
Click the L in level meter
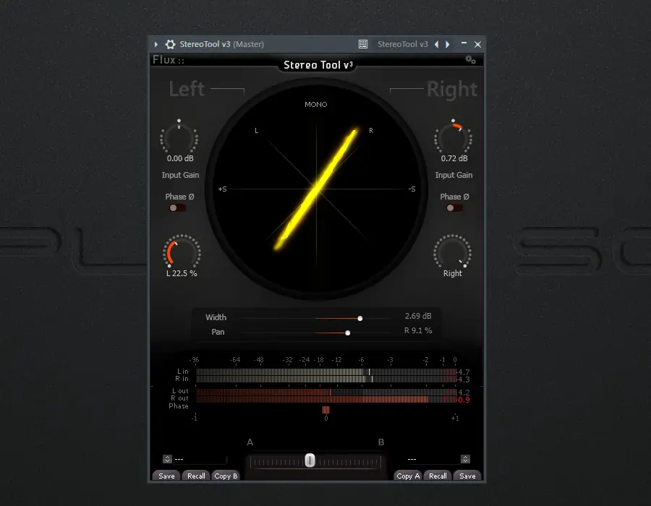[x=326, y=372]
